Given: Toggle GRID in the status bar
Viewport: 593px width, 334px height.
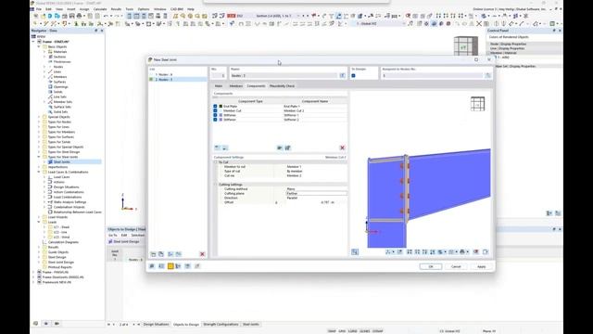Looking at the screenshot, I should pos(342,331).
